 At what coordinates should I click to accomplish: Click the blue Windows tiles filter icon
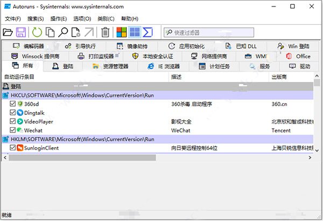[135, 32]
